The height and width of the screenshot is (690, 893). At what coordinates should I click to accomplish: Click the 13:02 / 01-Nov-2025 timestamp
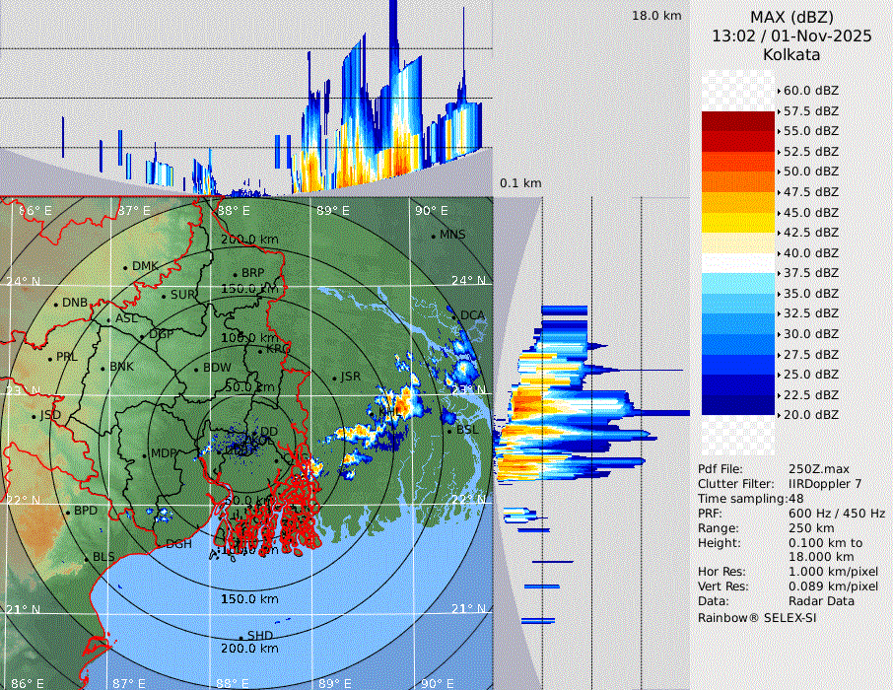click(791, 36)
